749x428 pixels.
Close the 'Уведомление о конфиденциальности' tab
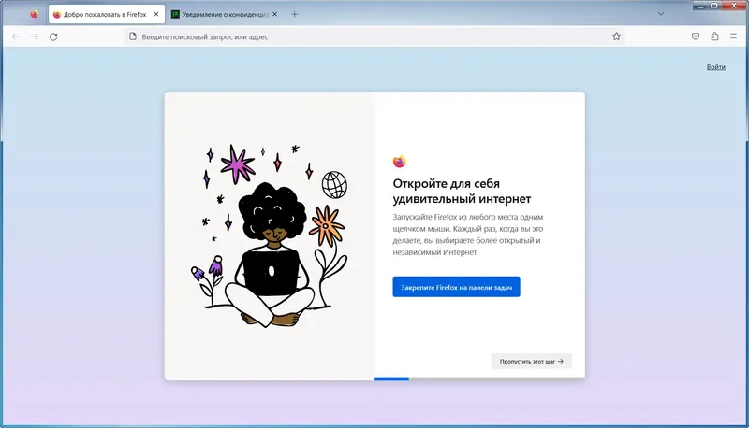click(x=274, y=14)
